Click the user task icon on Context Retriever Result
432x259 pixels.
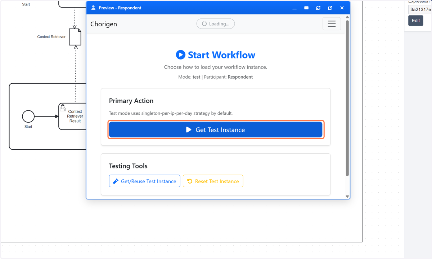click(63, 108)
